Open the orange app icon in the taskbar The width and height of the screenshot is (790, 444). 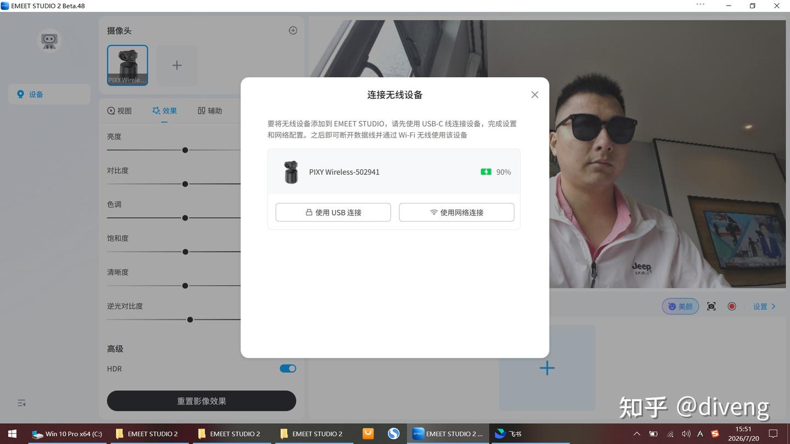(368, 434)
